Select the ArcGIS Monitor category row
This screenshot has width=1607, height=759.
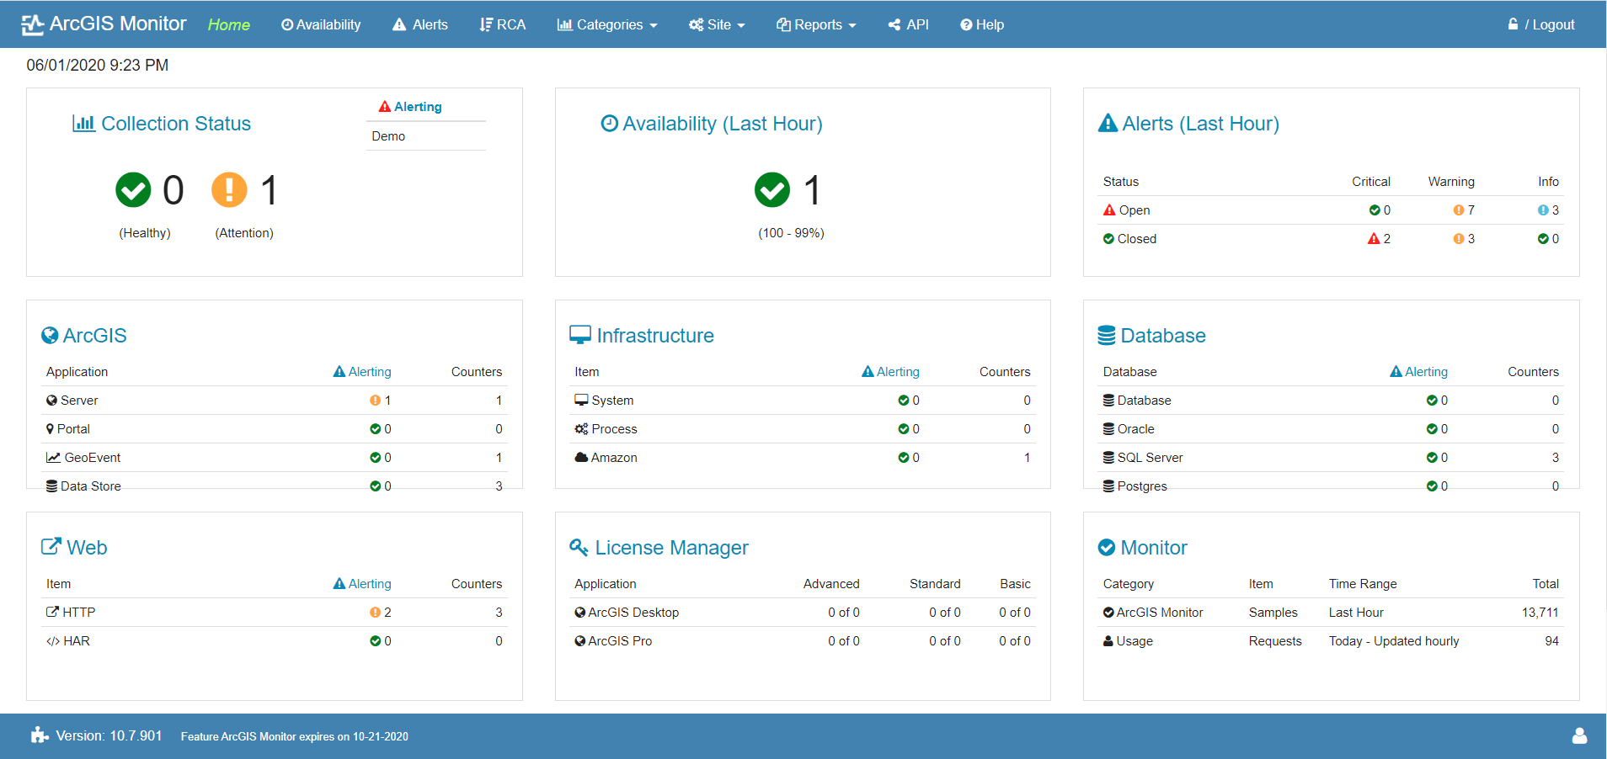1331,613
